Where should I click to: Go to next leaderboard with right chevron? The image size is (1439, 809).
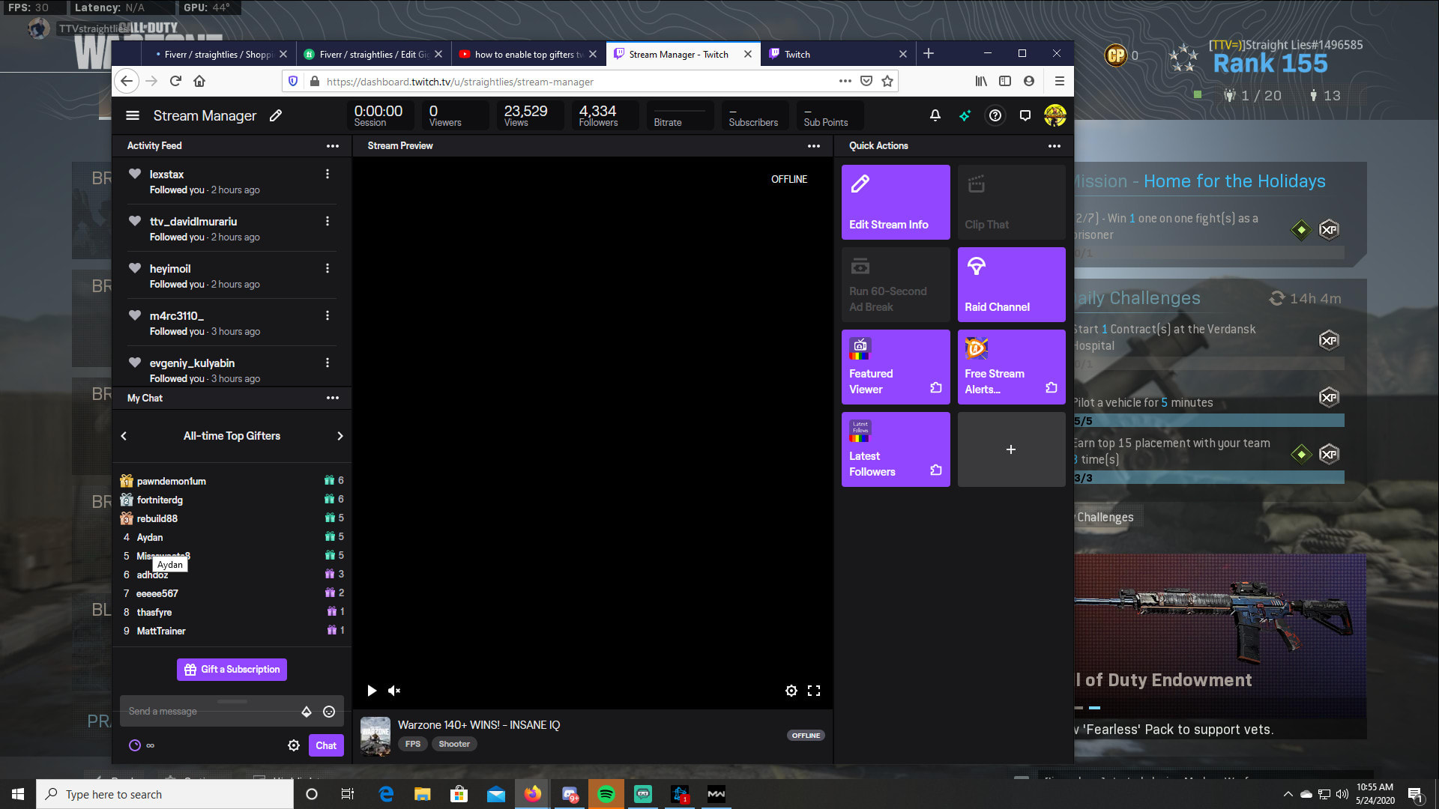[x=340, y=436]
